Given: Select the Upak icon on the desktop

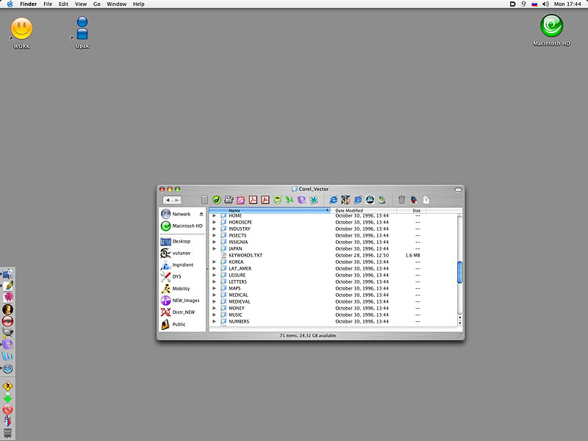Looking at the screenshot, I should (x=82, y=28).
